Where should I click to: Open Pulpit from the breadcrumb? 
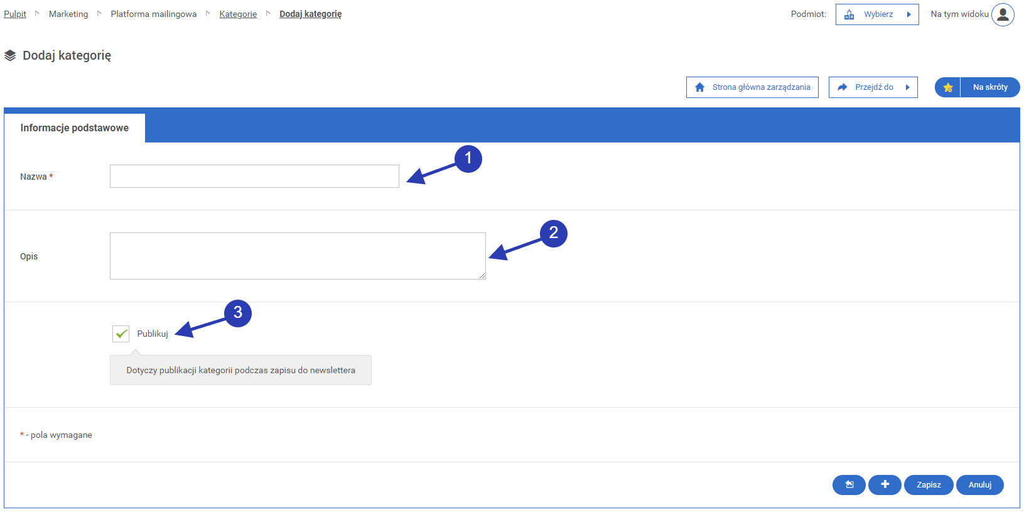(x=15, y=14)
